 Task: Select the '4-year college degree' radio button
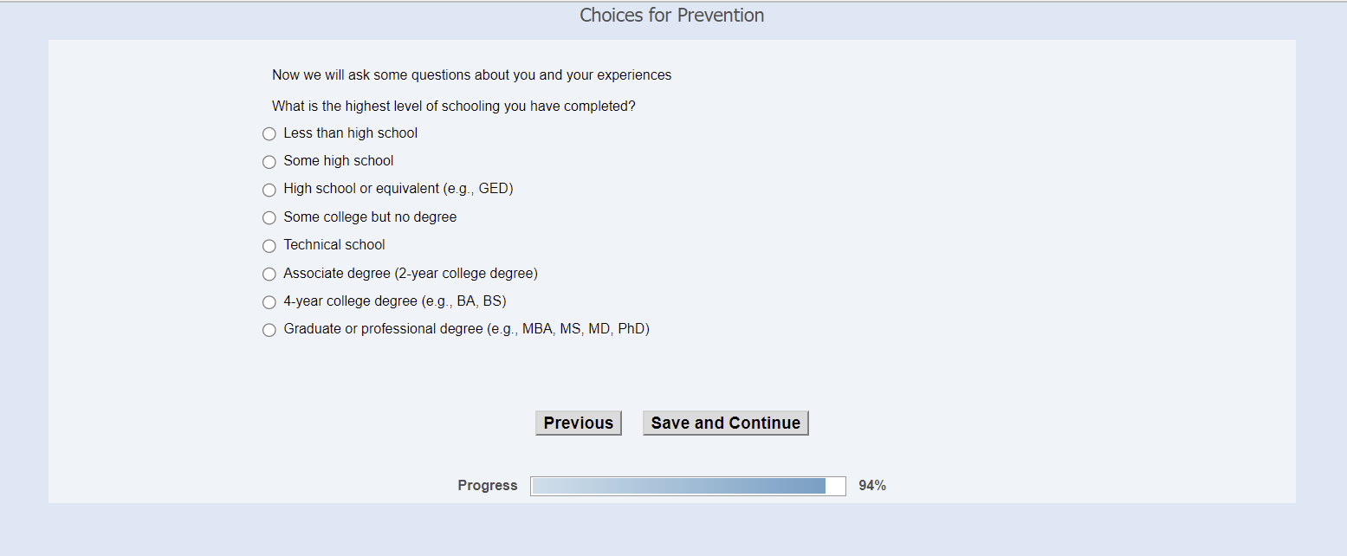[x=269, y=302]
